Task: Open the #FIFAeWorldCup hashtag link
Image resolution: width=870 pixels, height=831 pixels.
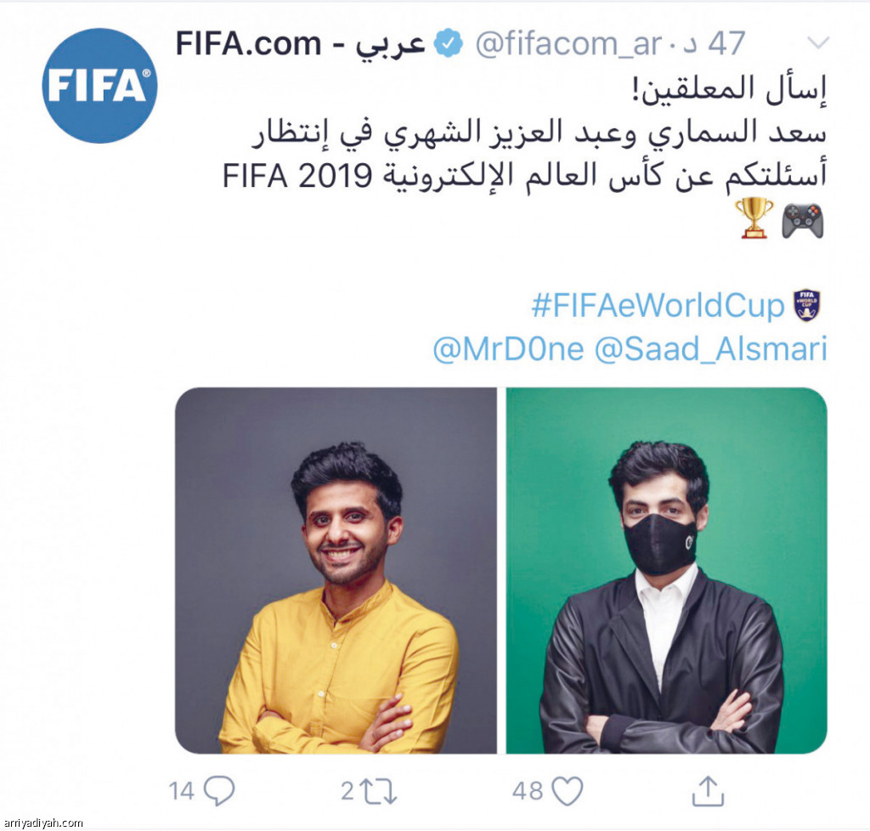Action: (x=658, y=305)
